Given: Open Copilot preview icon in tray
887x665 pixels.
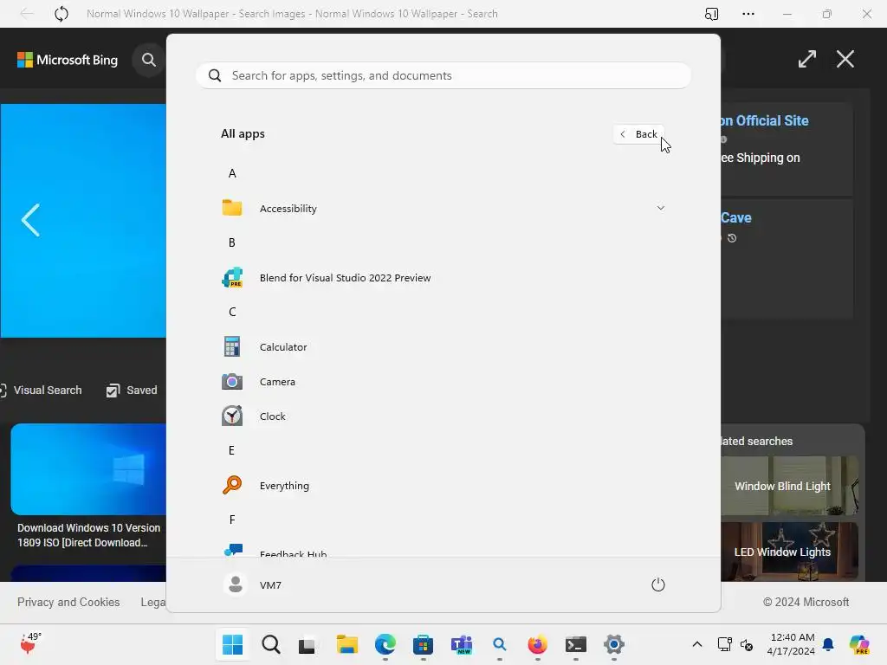Looking at the screenshot, I should pos(859,644).
